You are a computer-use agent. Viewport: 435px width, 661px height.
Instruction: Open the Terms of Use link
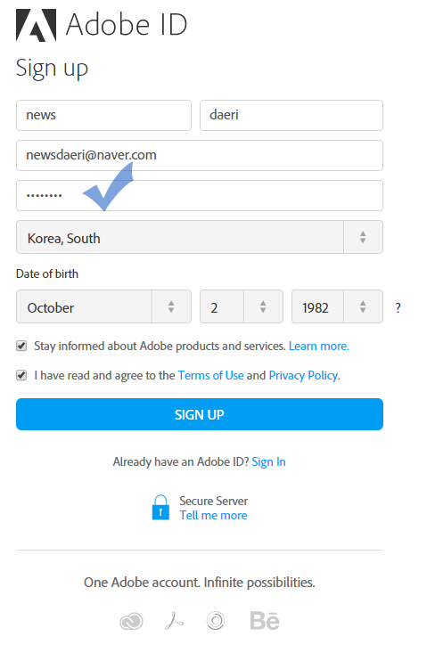click(211, 375)
